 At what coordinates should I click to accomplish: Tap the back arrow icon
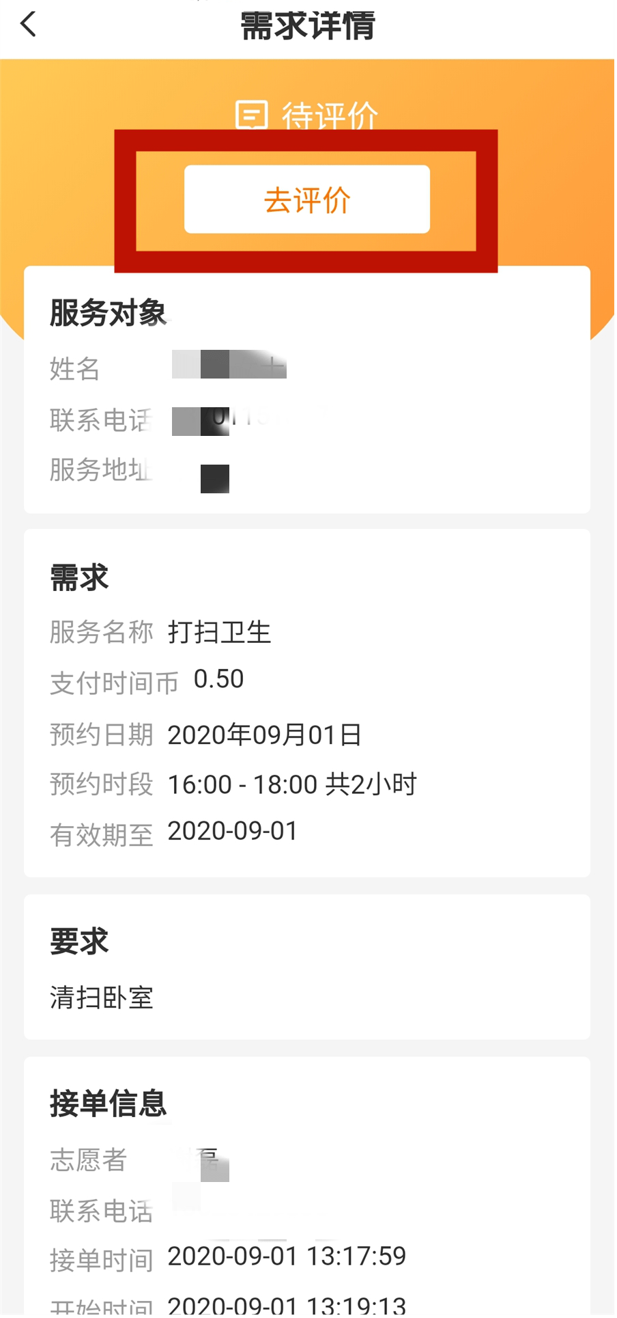(x=29, y=25)
